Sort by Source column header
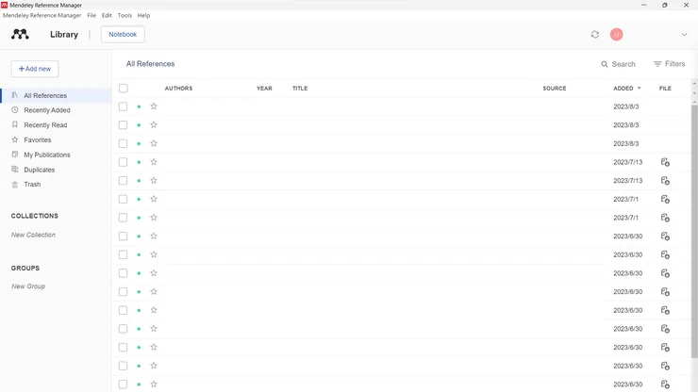The height and width of the screenshot is (392, 698). pos(555,88)
